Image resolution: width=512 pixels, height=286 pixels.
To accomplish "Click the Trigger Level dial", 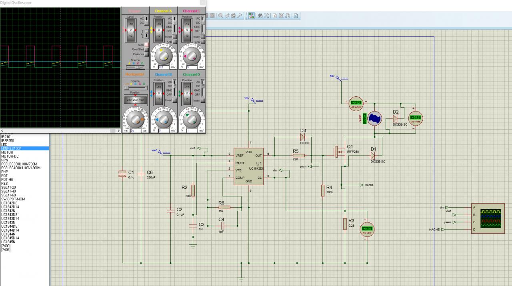I will coord(130,30).
